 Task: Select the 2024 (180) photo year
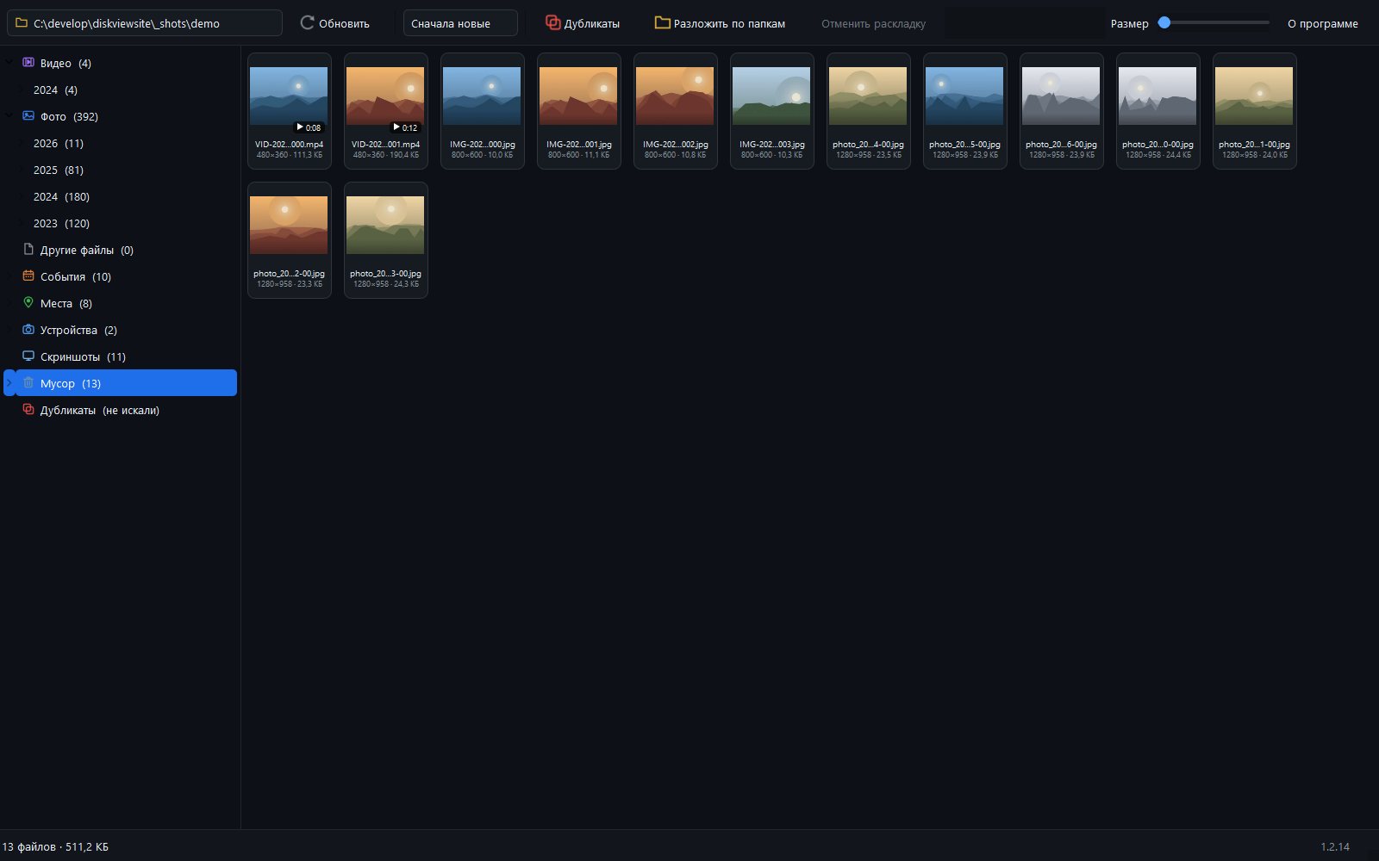click(x=61, y=196)
